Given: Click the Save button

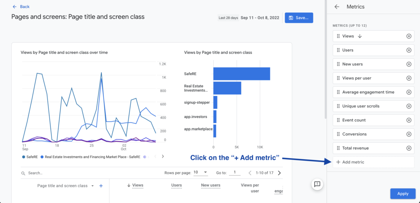Looking at the screenshot, I should [299, 18].
